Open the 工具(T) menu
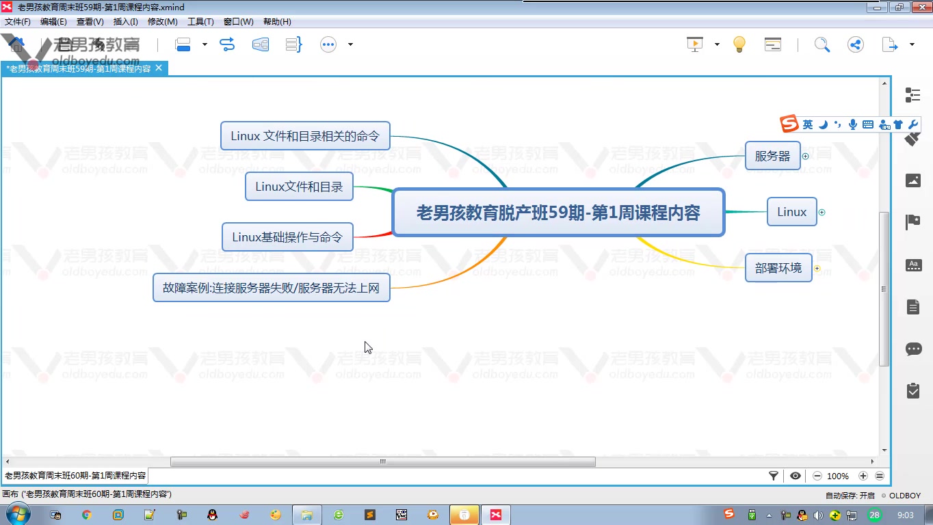Screen dimensions: 933x525 coord(200,21)
